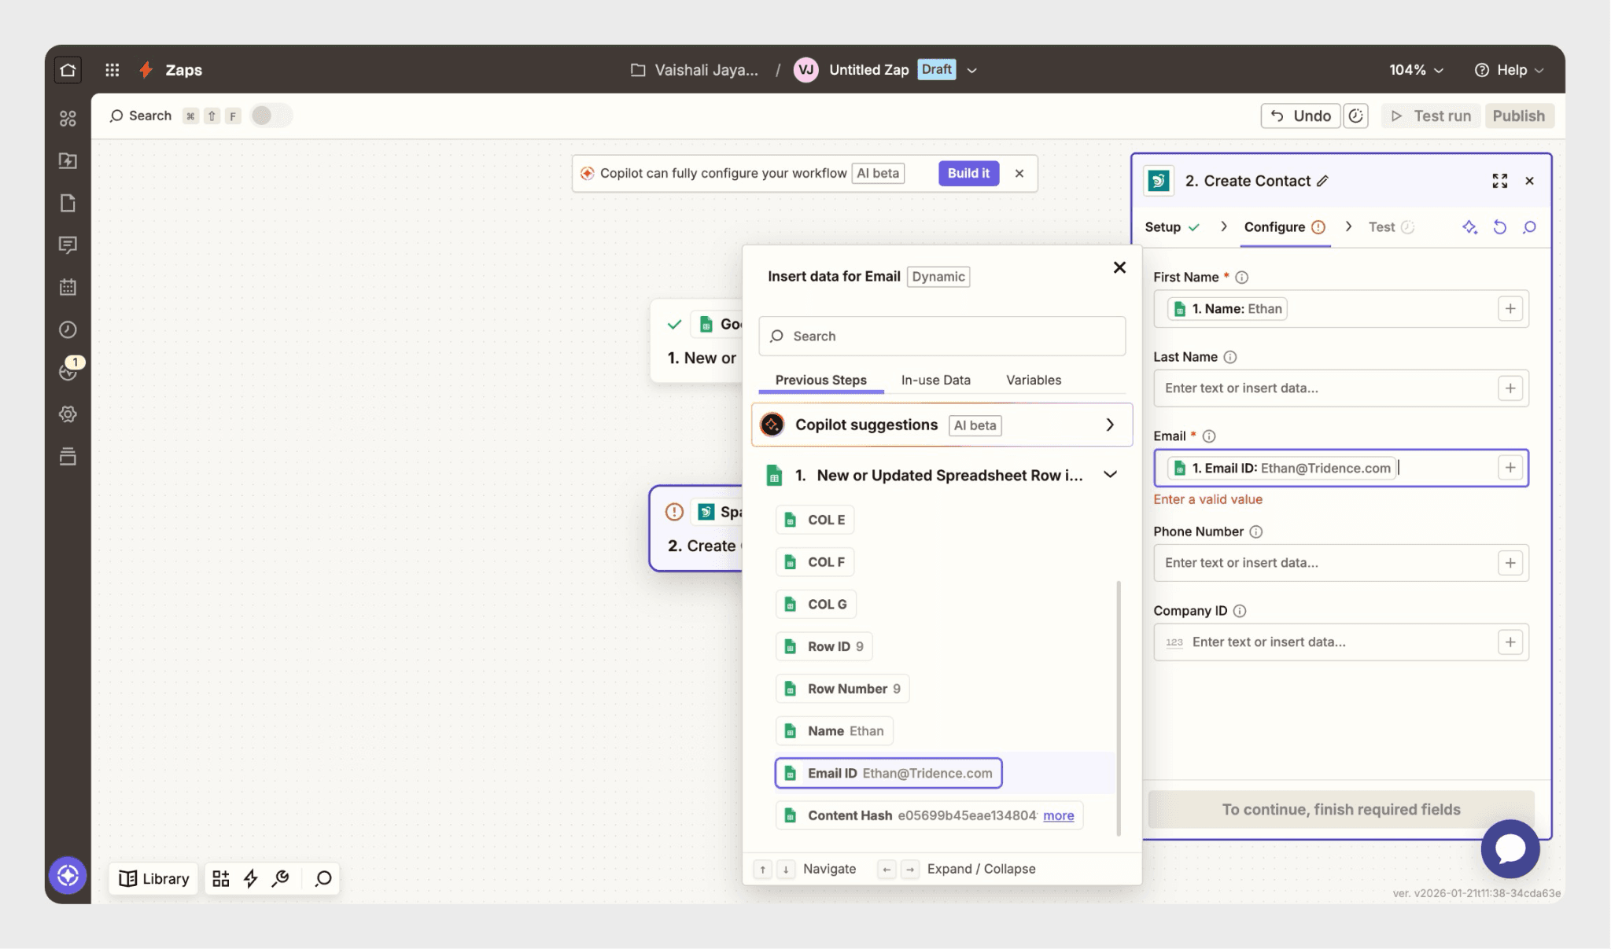Expand the Create Contact panel to fullscreen
Screen dimensions: 1611x949
1499,181
